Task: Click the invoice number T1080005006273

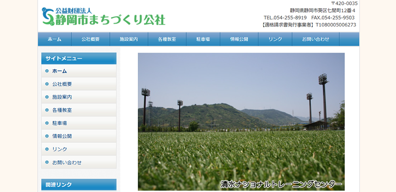Action: tap(336, 25)
